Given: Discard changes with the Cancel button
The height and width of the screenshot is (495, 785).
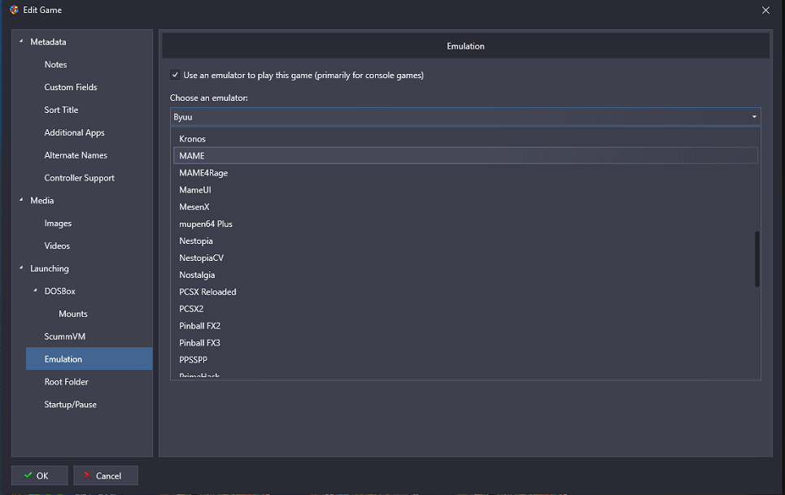Looking at the screenshot, I should (x=106, y=475).
